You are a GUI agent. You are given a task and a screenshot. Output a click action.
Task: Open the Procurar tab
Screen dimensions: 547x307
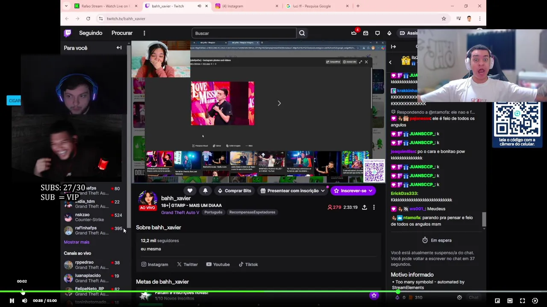(122, 33)
